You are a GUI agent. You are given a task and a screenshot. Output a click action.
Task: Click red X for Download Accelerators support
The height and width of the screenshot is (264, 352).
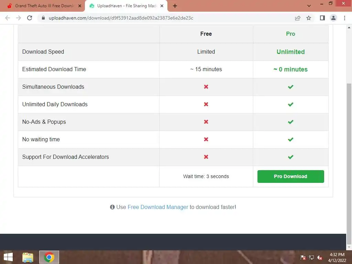206,157
